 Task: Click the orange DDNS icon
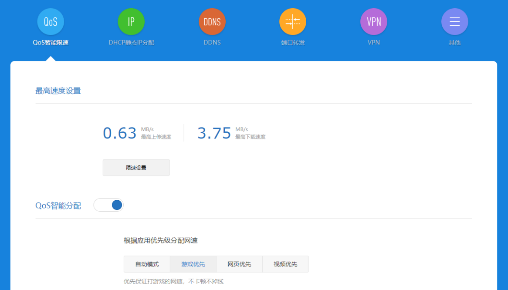coord(212,21)
